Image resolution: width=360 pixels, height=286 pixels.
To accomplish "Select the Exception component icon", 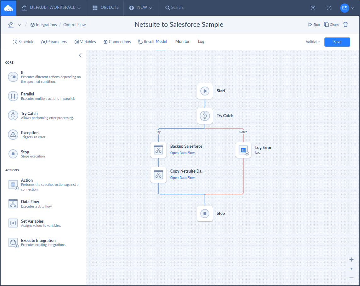I will tap(13, 134).
